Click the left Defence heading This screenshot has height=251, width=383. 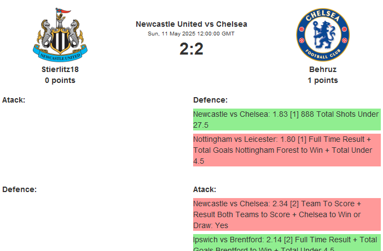click(x=19, y=189)
